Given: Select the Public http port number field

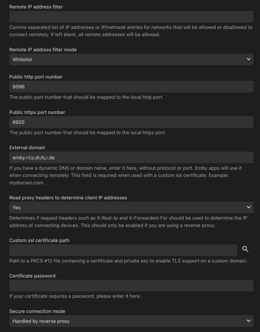Looking at the screenshot, I should click(x=131, y=86).
